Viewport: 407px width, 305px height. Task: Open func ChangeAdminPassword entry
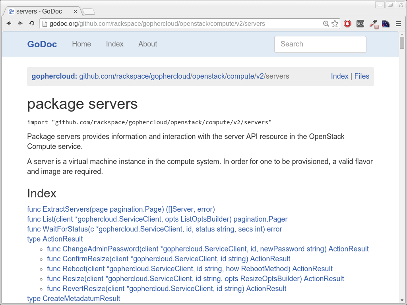pos(207,249)
